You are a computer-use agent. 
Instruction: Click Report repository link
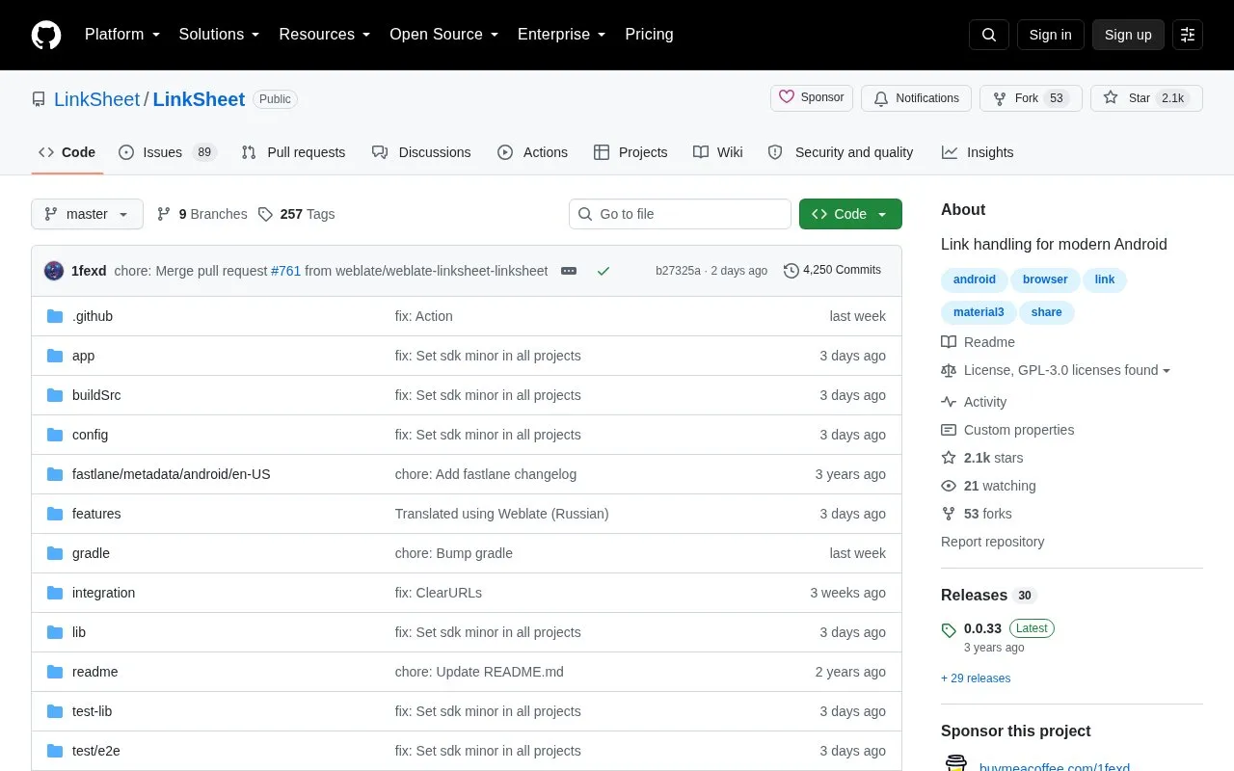tap(992, 542)
